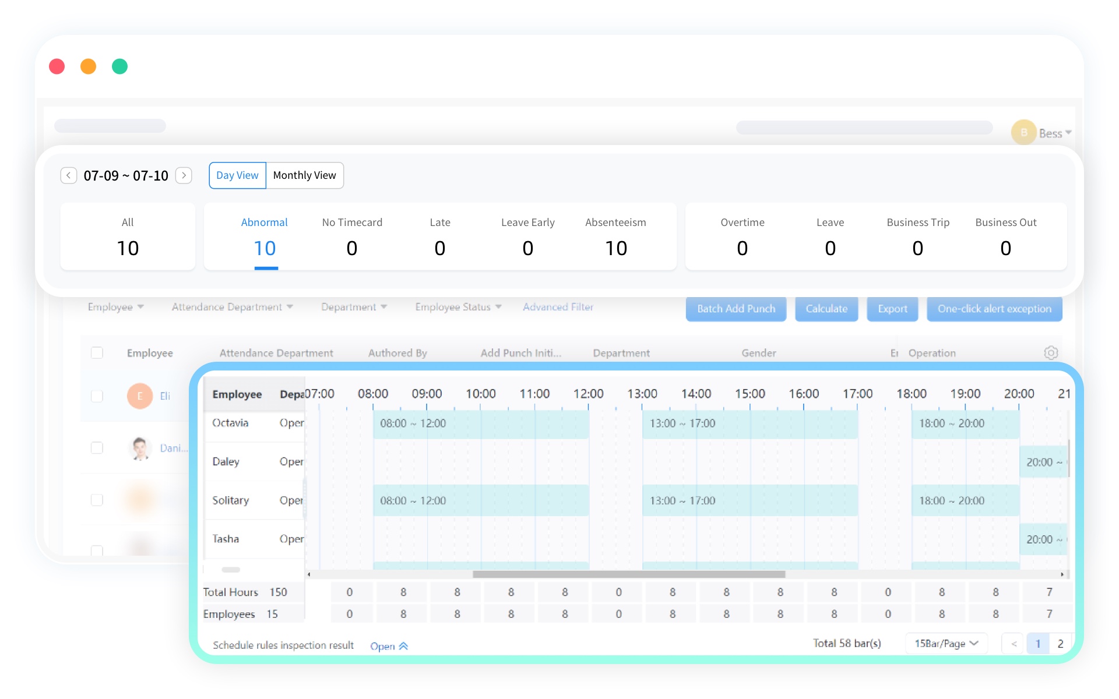
Task: Click the Batch Add Punch button
Action: tap(736, 309)
